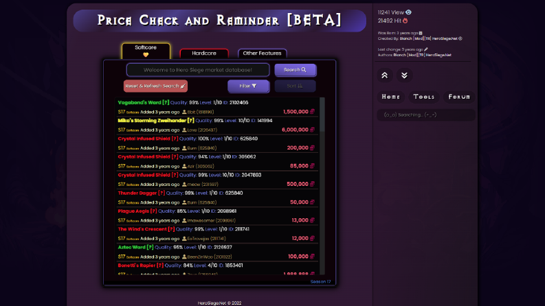Select the Aztec Ward item name
The image size is (545, 306).
coord(132,248)
